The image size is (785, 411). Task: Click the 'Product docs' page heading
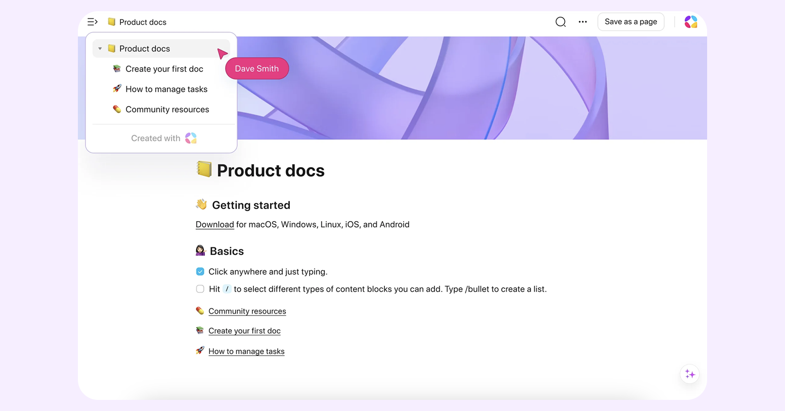pos(271,171)
